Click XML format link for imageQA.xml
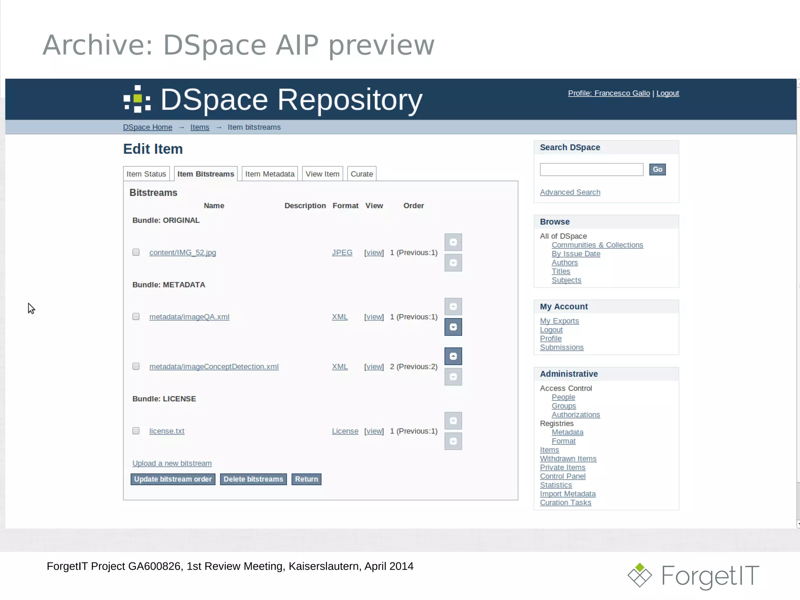This screenshot has height=600, width=800. (340, 317)
